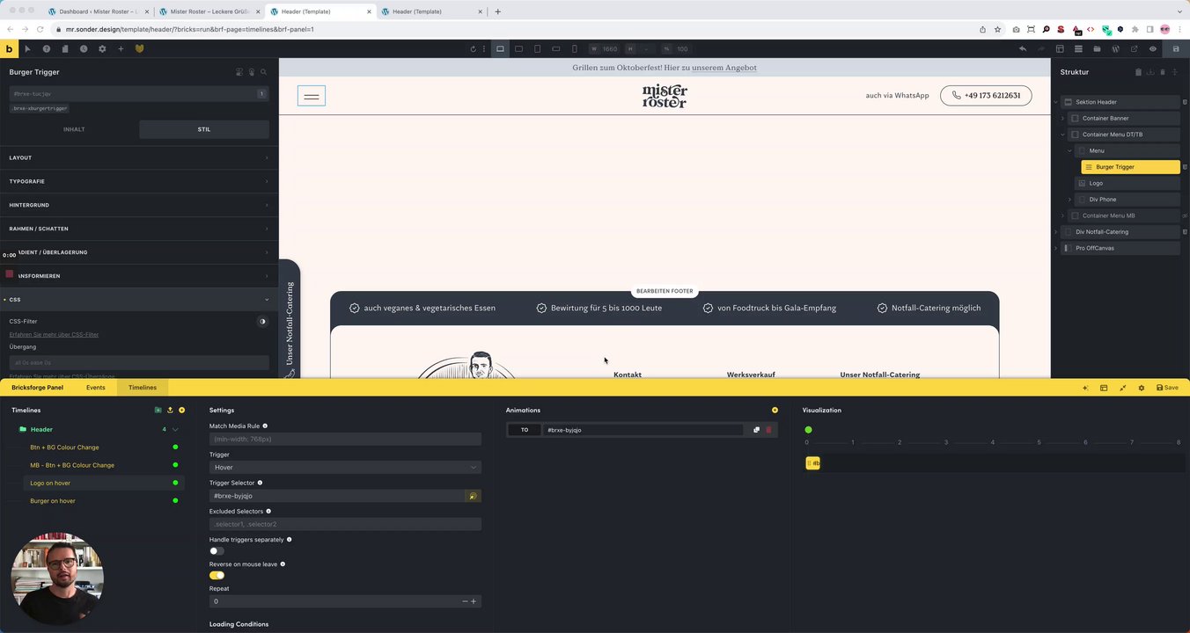Click the add folder icon in Timelines
Screen dimensions: 1190x633
pos(158,411)
